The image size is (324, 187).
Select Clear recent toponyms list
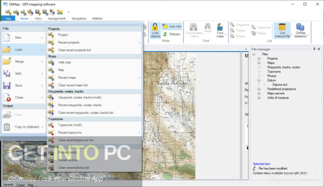click(x=94, y=140)
